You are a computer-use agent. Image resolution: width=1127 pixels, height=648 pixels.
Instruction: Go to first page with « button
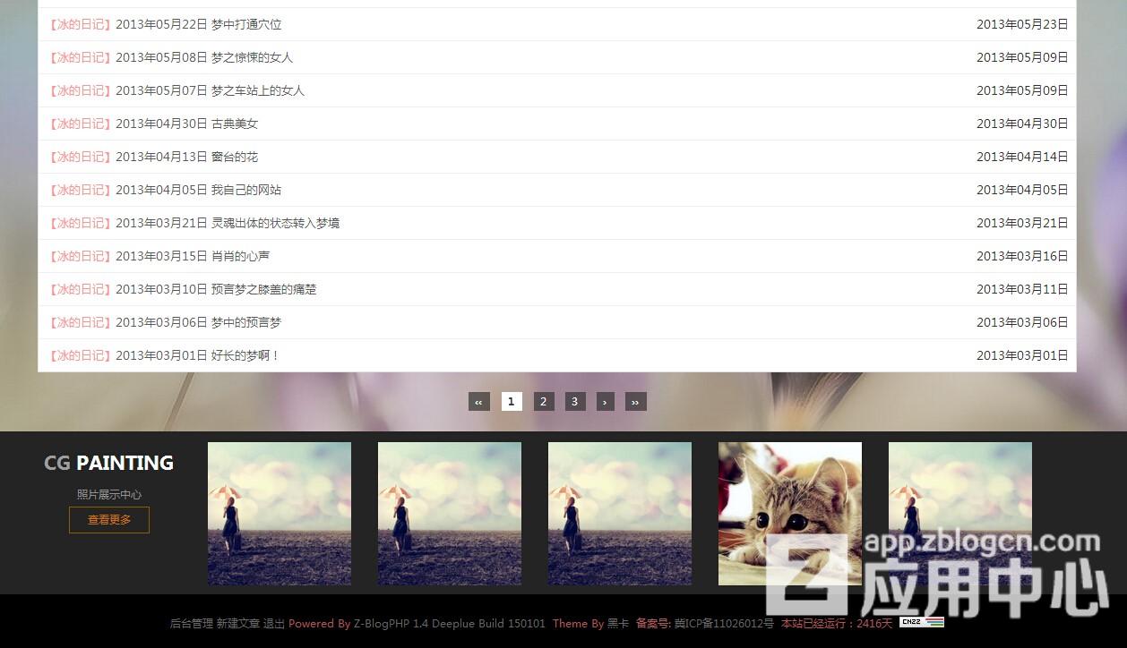[478, 402]
